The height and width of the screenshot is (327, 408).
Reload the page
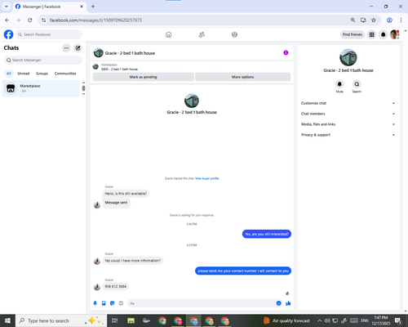(30, 20)
